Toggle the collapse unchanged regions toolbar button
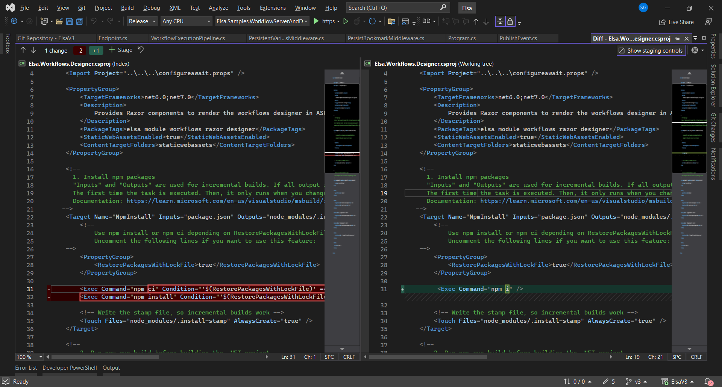Image resolution: width=722 pixels, height=387 pixels. (x=500, y=21)
